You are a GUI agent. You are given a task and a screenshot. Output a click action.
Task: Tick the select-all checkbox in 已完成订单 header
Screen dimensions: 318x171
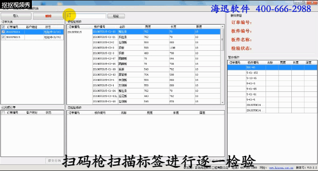(x=3, y=112)
